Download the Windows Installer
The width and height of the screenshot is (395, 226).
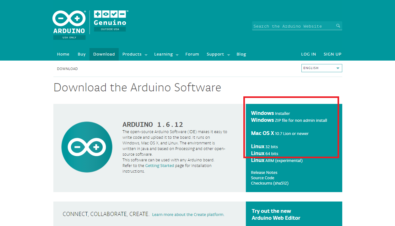point(270,113)
